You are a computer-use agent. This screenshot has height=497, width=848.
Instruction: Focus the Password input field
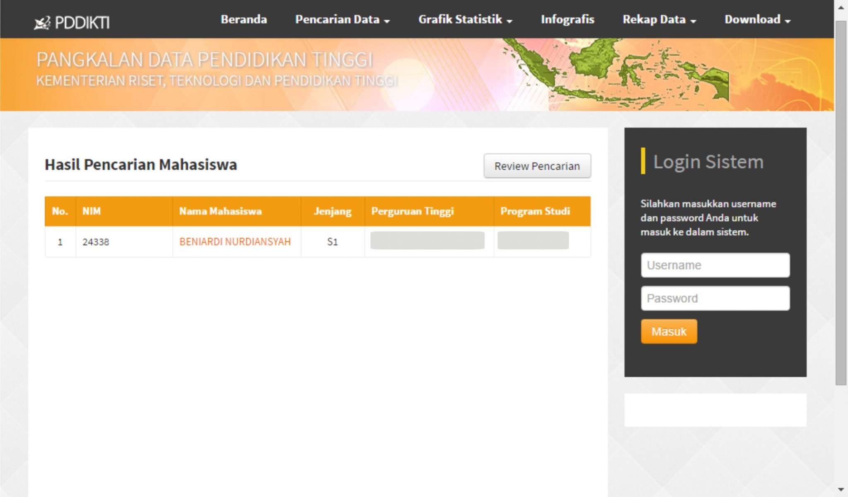715,298
